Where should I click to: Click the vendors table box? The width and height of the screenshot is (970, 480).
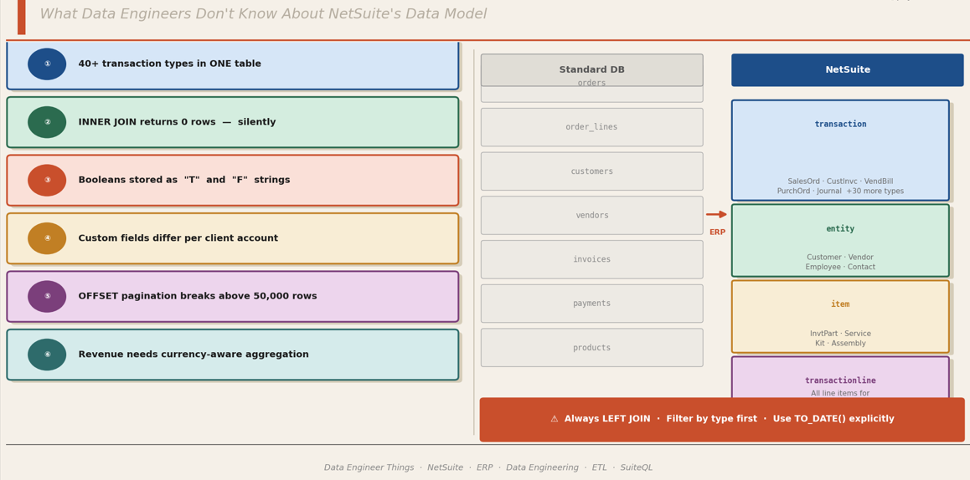coord(592,216)
